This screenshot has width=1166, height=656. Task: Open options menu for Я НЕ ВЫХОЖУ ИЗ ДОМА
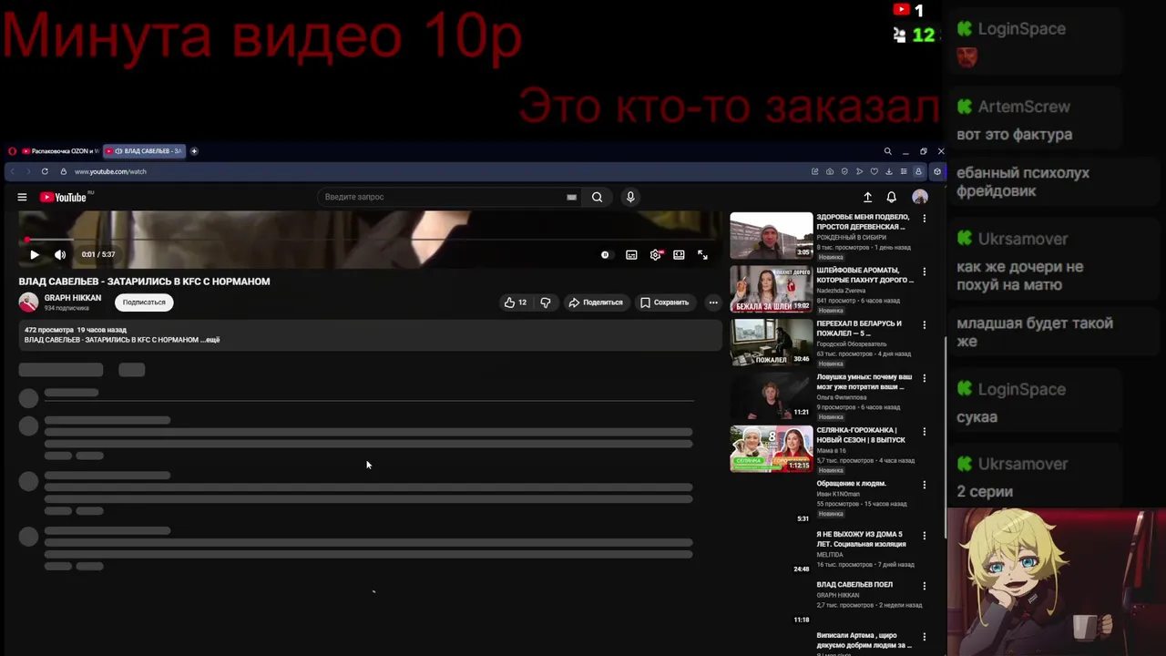(x=924, y=536)
